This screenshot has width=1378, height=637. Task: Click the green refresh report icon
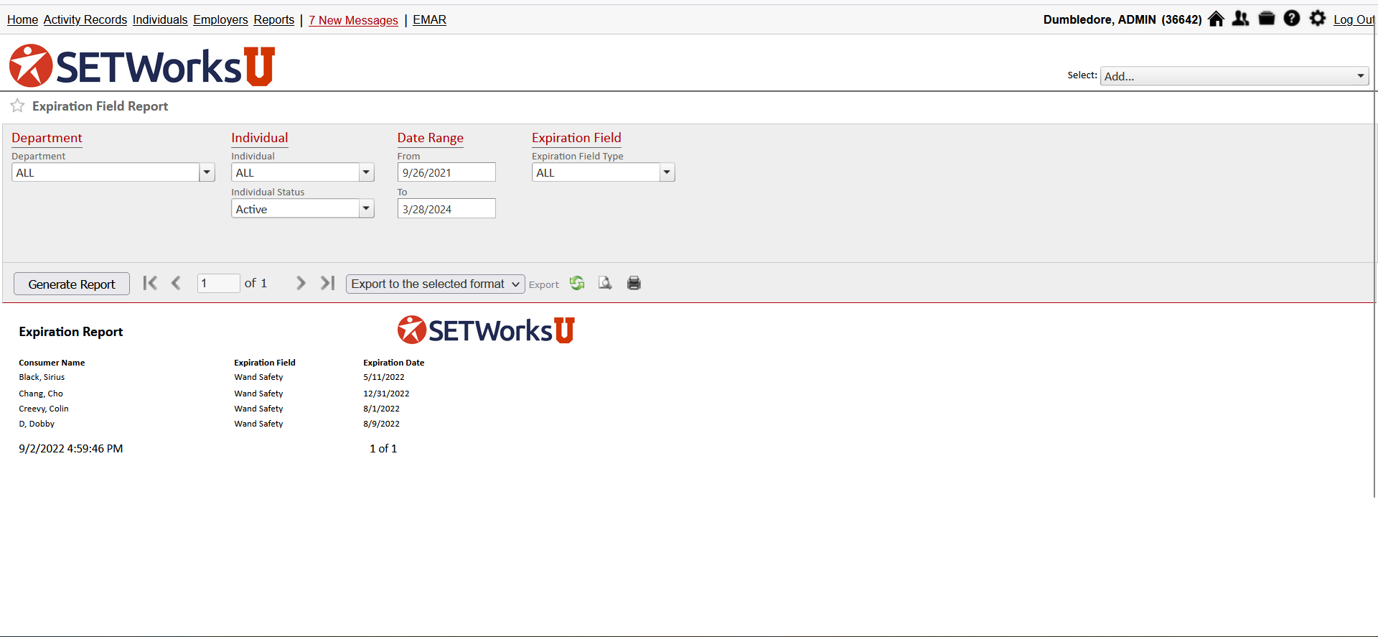(577, 283)
